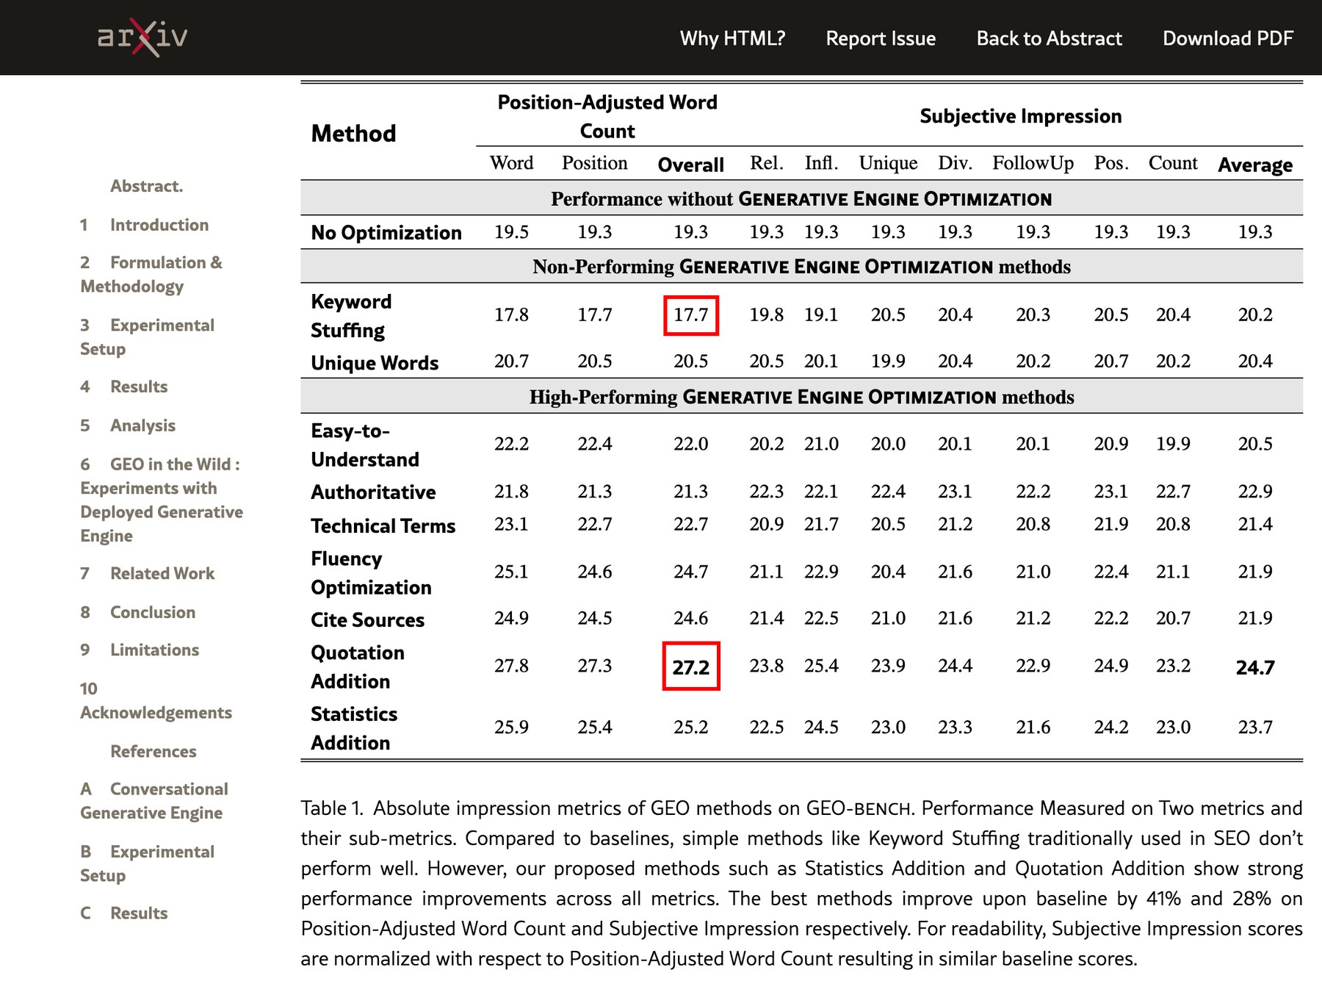
Task: Open Acknowledgements section link
Action: pos(156,700)
